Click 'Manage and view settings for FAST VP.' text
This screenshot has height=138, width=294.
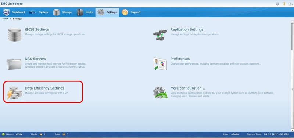click(x=47, y=93)
